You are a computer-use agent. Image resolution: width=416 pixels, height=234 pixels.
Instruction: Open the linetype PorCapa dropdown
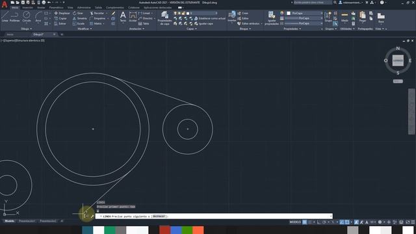(x=304, y=23)
